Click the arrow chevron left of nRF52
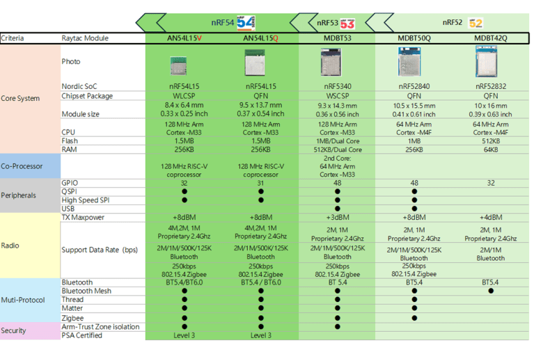 click(x=377, y=22)
